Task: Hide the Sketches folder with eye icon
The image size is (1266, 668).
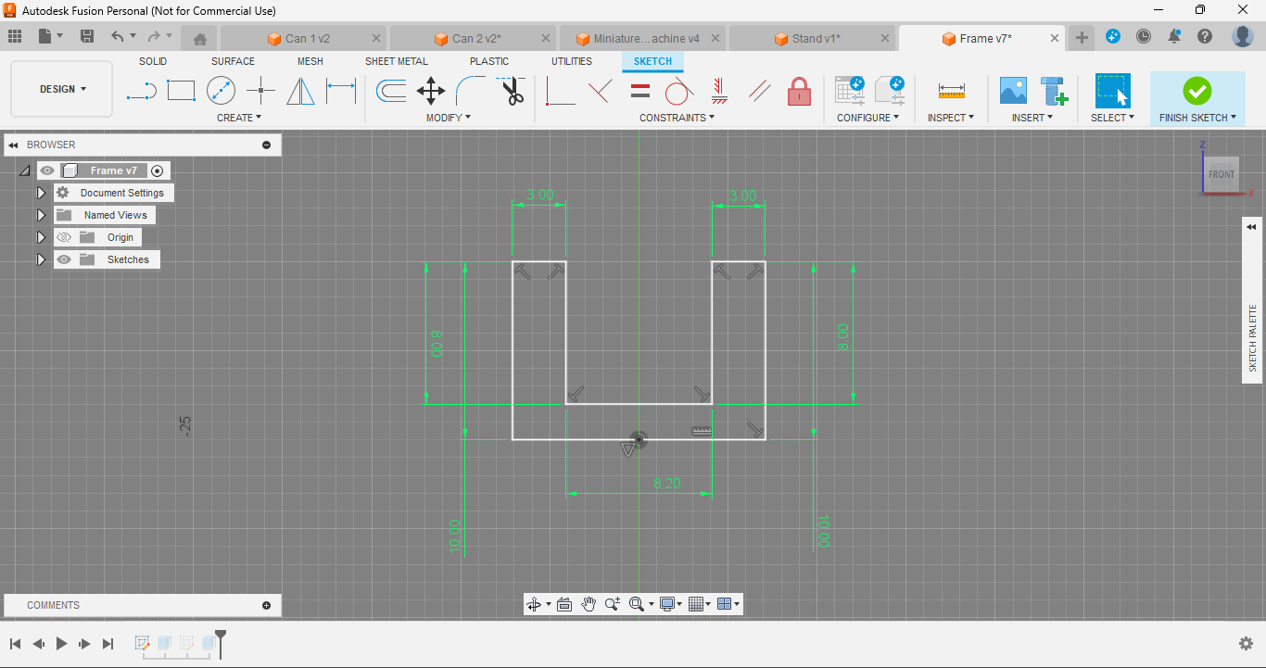Action: (64, 259)
